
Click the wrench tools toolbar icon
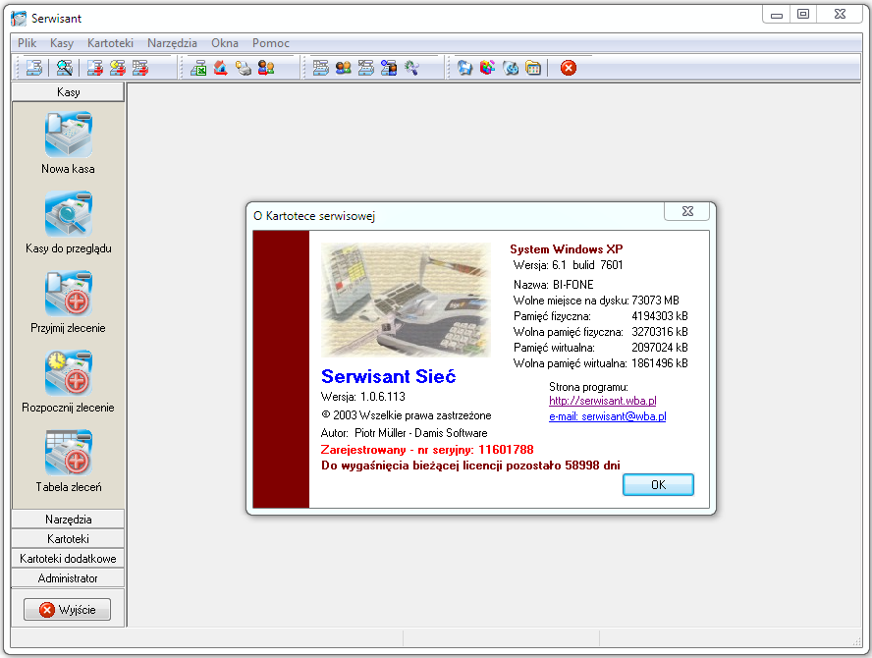pyautogui.click(x=411, y=68)
